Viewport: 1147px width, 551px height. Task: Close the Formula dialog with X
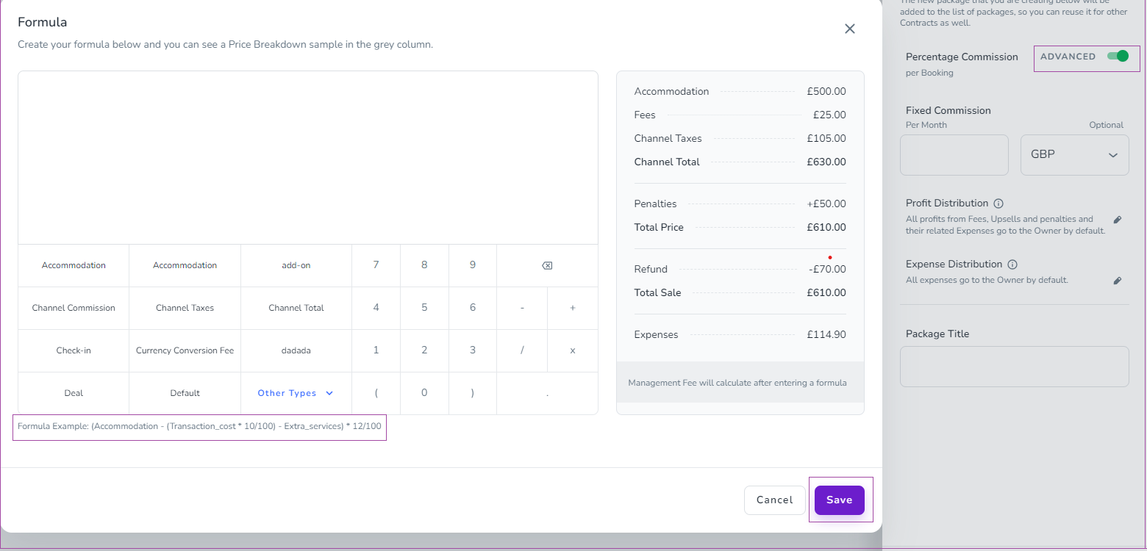pyautogui.click(x=849, y=29)
